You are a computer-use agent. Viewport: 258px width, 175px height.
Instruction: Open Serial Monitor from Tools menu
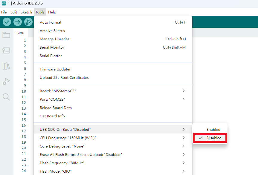(113, 47)
